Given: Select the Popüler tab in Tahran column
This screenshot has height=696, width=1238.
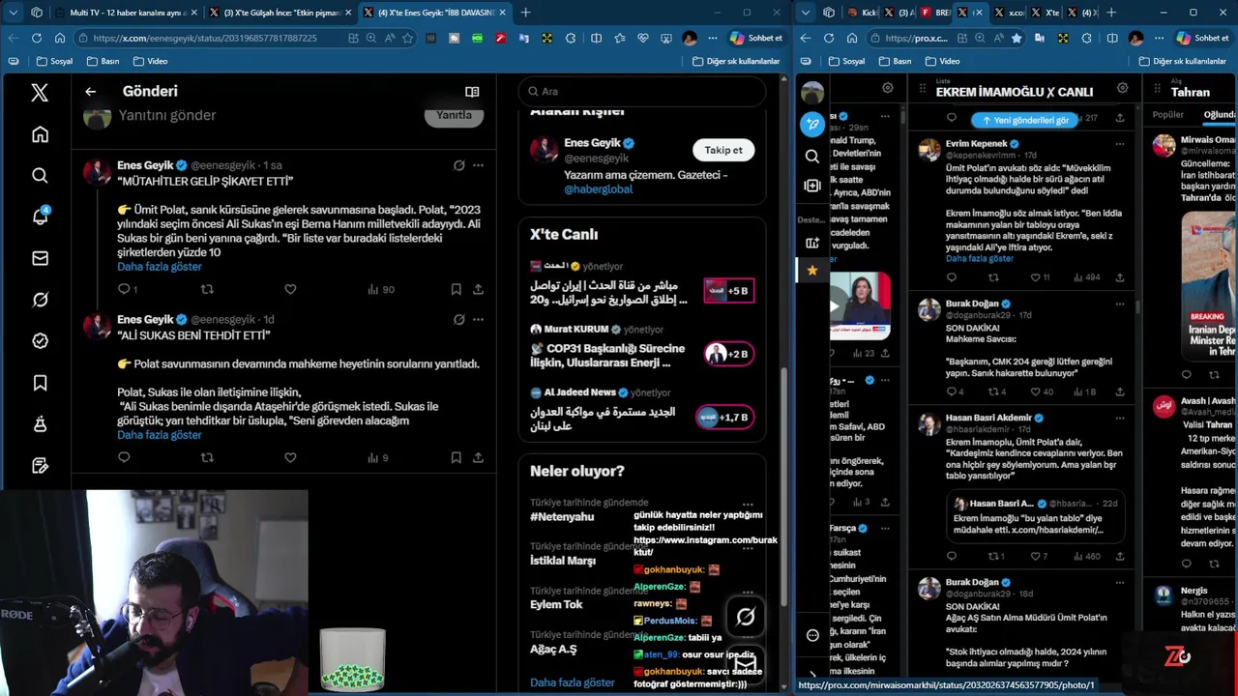Looking at the screenshot, I should (1167, 114).
